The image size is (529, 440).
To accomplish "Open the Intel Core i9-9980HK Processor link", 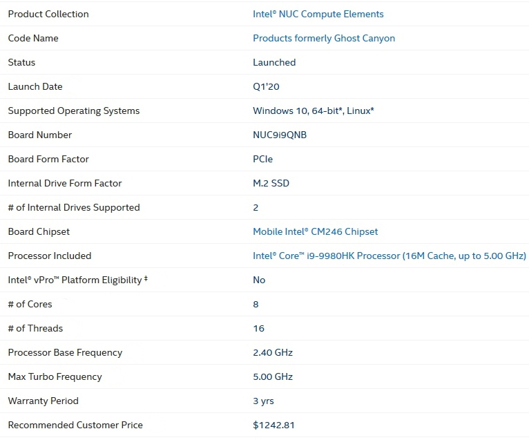I will (389, 256).
